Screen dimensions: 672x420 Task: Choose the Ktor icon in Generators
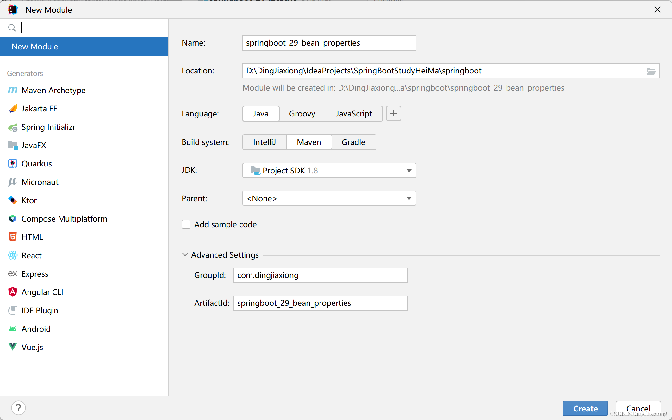13,200
